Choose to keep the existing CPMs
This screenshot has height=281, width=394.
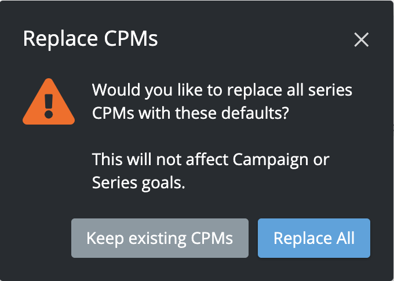click(159, 238)
